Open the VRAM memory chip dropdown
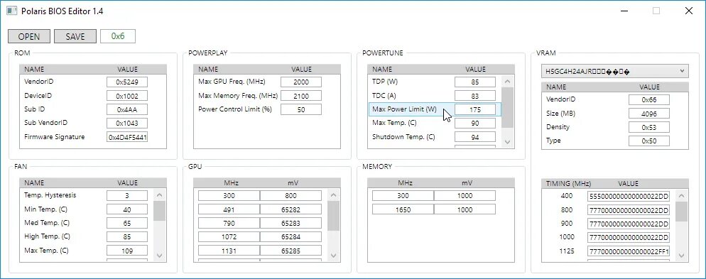 click(x=614, y=71)
